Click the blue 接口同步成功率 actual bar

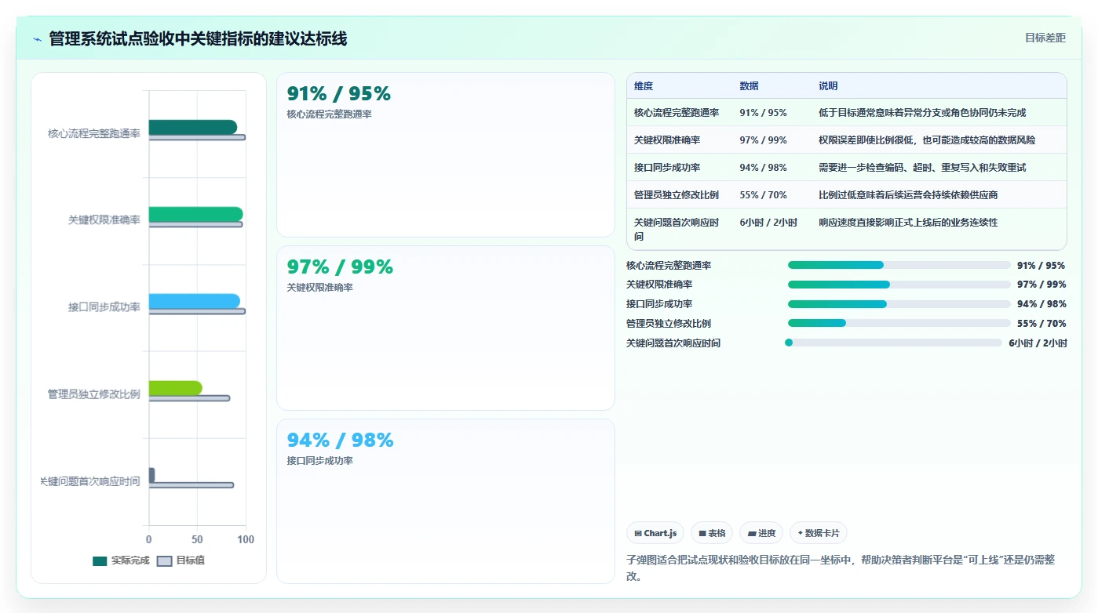(x=194, y=301)
